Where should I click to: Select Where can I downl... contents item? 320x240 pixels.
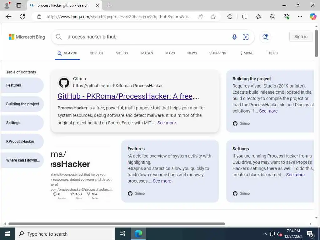22,160
